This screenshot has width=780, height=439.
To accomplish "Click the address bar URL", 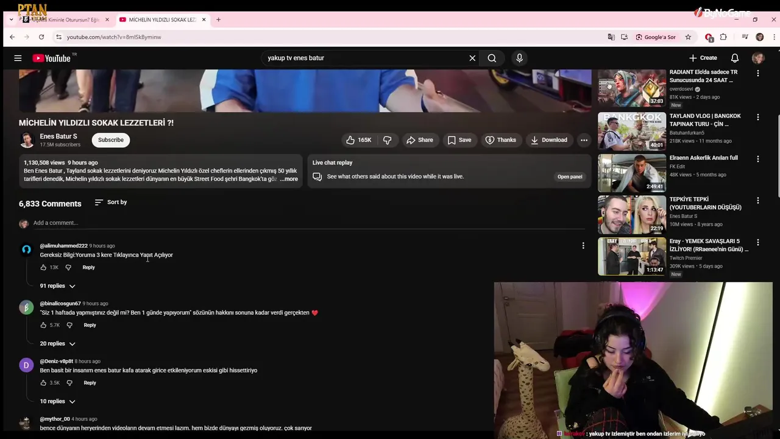I will click(x=114, y=37).
